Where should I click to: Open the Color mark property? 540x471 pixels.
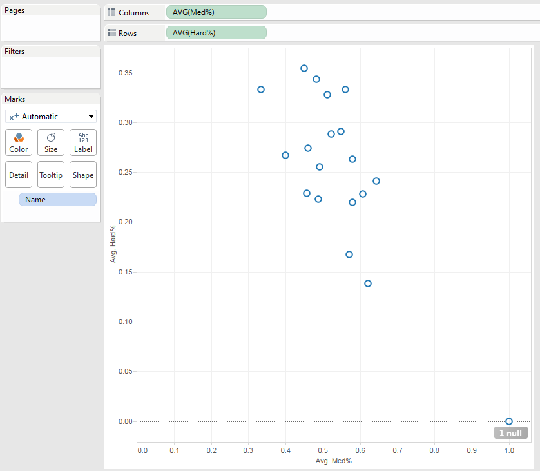18,142
